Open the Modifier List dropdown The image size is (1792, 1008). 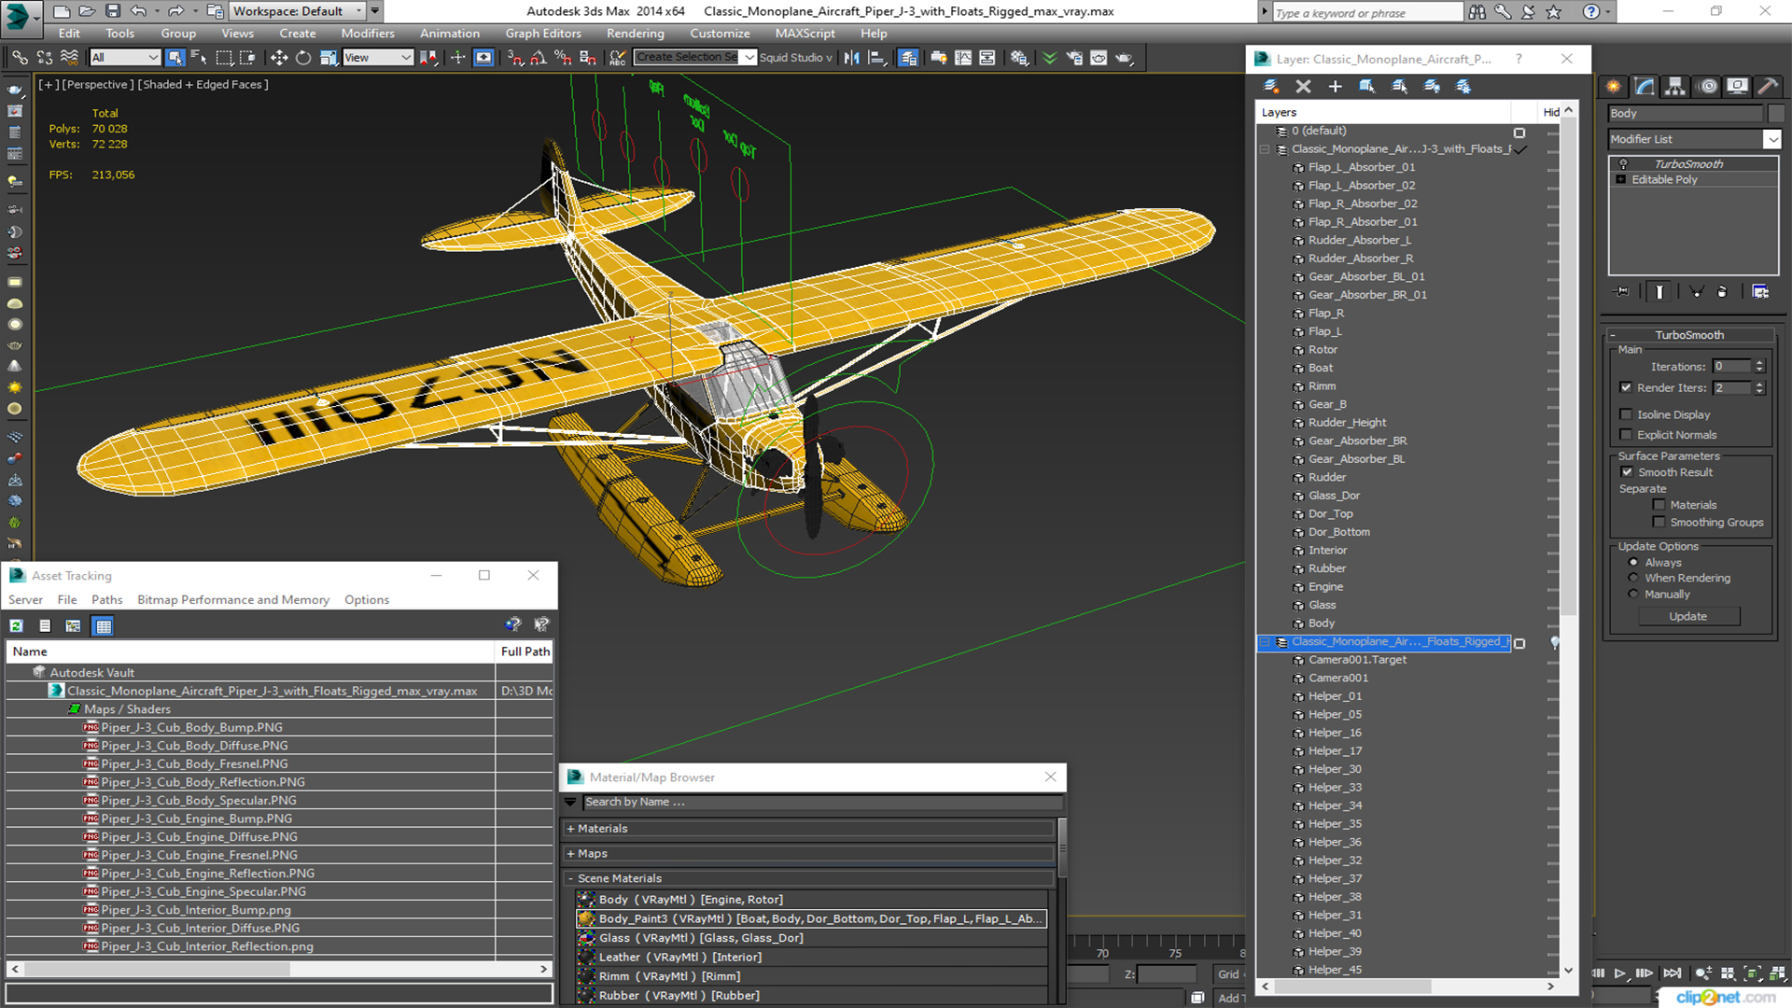pyautogui.click(x=1694, y=139)
